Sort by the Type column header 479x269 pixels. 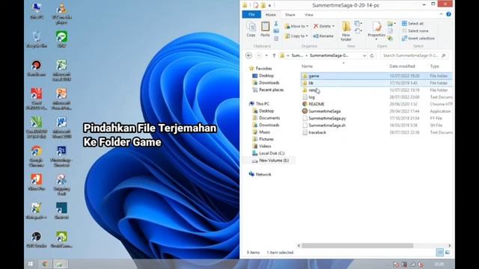(x=434, y=67)
